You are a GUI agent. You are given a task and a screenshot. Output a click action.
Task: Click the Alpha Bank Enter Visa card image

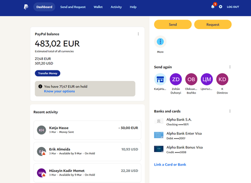159,135
